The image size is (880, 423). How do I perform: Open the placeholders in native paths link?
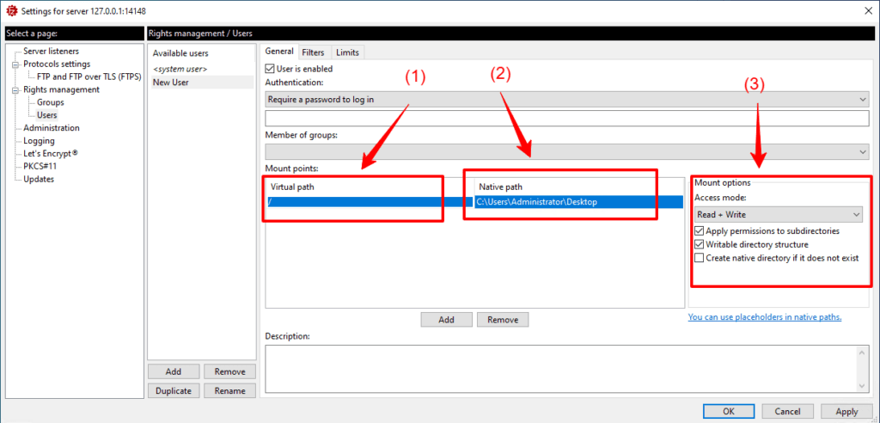pyautogui.click(x=764, y=317)
